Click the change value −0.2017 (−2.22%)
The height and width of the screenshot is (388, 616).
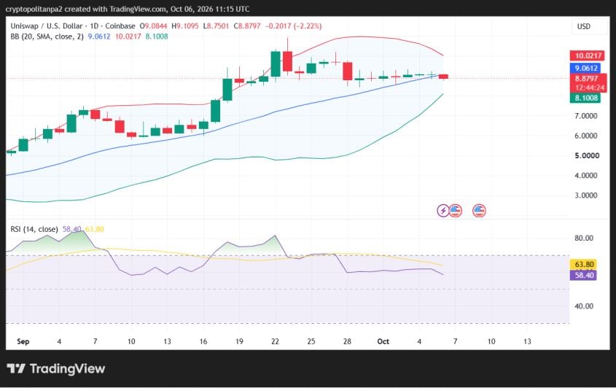pos(294,26)
